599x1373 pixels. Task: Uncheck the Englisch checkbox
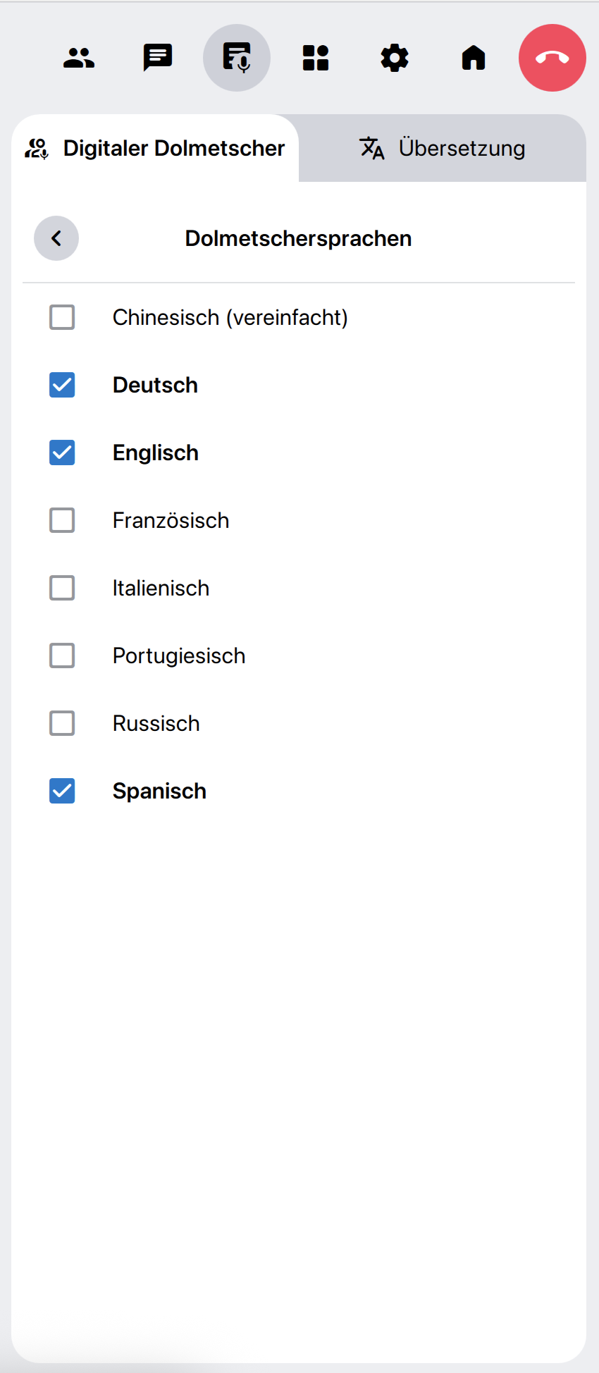[x=62, y=452]
